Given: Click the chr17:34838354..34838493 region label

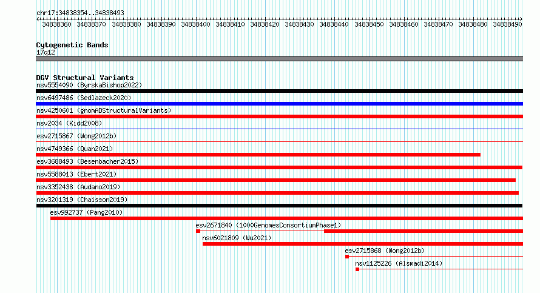Looking at the screenshot, I should click(x=80, y=13).
